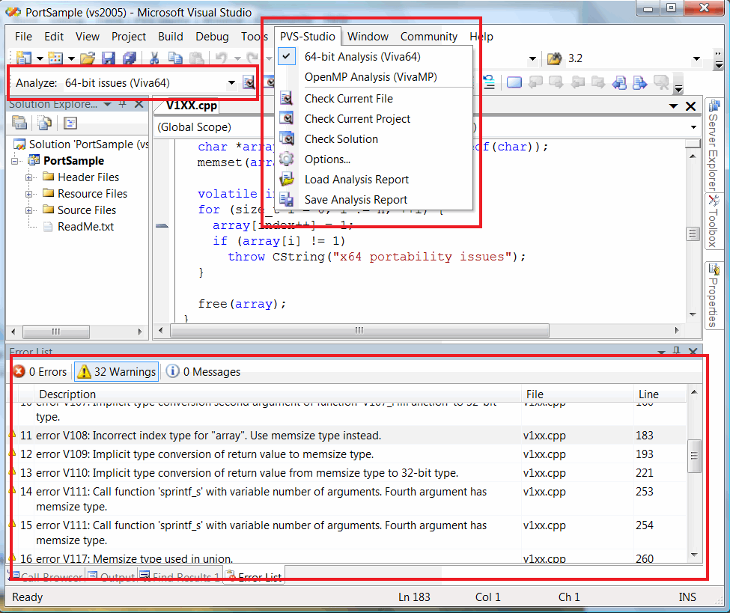Viewport: 730px width, 613px height.
Task: Click the Paste clipboard icon
Action: pos(196,58)
